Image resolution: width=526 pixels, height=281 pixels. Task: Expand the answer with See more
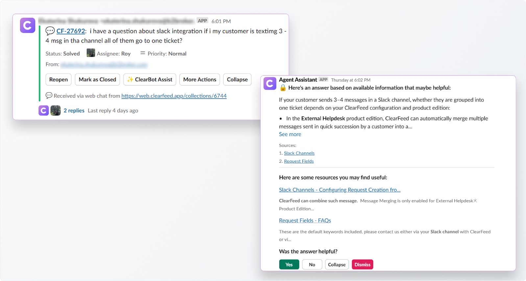tap(290, 134)
